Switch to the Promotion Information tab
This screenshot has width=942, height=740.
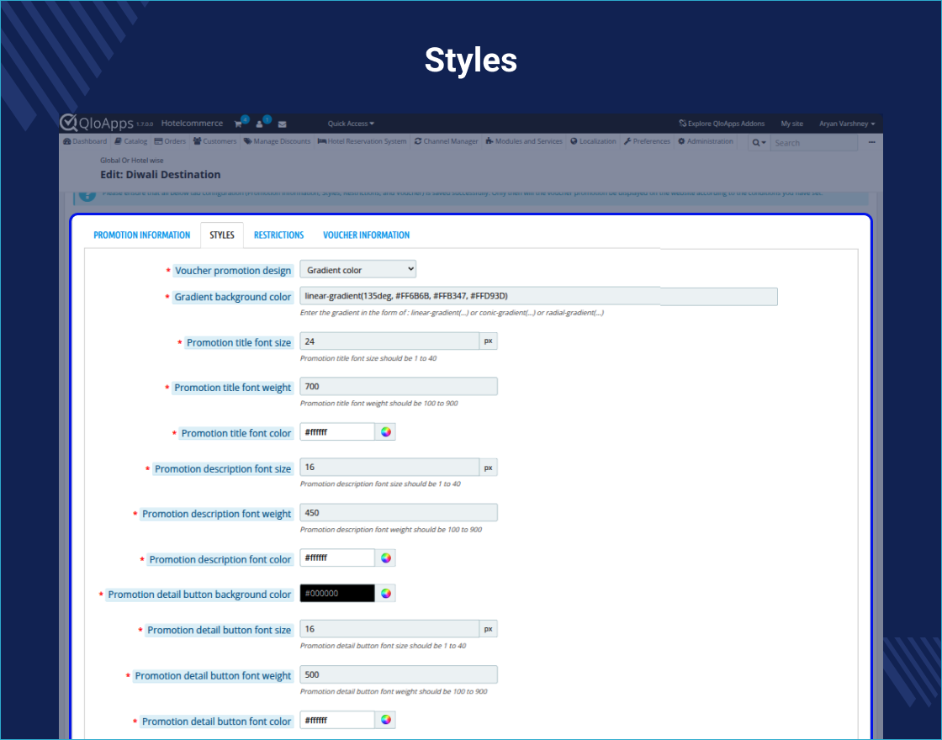coord(142,235)
